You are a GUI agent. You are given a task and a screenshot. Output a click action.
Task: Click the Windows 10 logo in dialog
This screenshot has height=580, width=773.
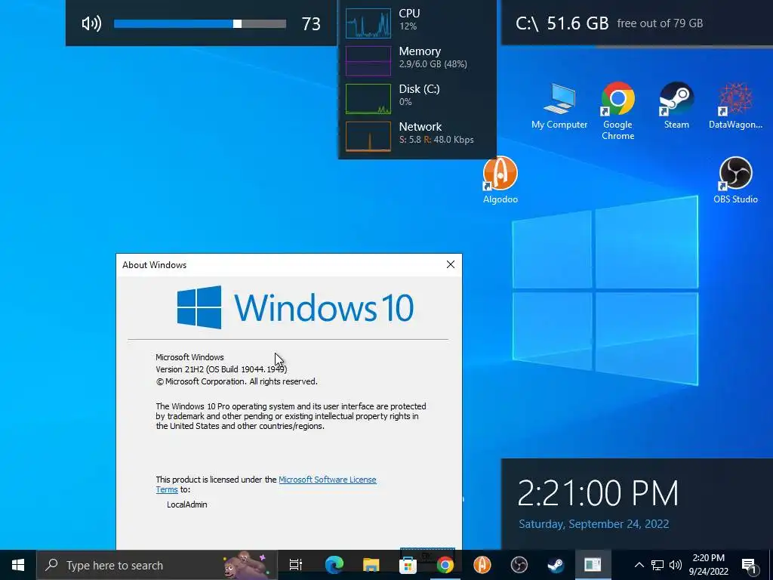(x=295, y=307)
